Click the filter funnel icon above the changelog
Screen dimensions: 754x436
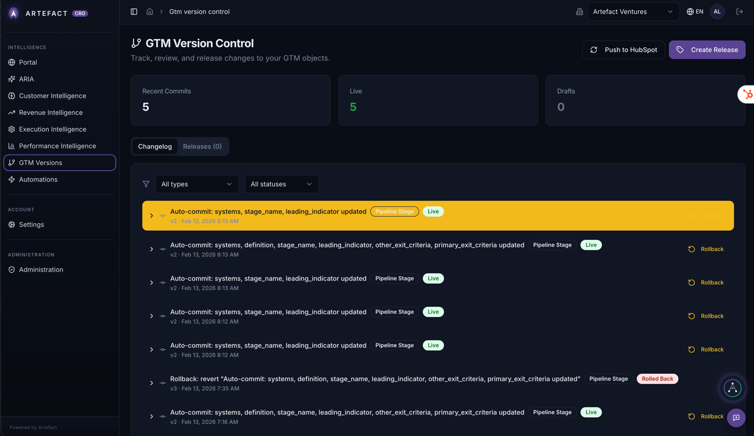point(146,184)
